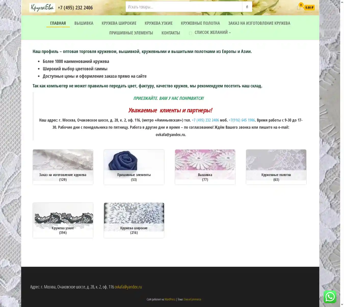
Task: Open WhatsApp chat floating button
Action: pos(330,297)
